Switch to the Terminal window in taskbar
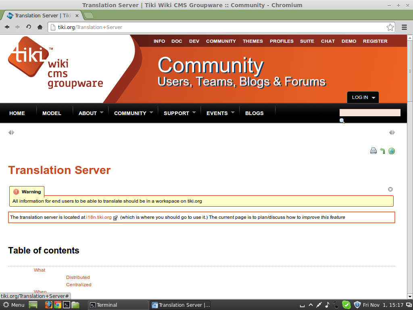This screenshot has width=413, height=310. [118, 305]
